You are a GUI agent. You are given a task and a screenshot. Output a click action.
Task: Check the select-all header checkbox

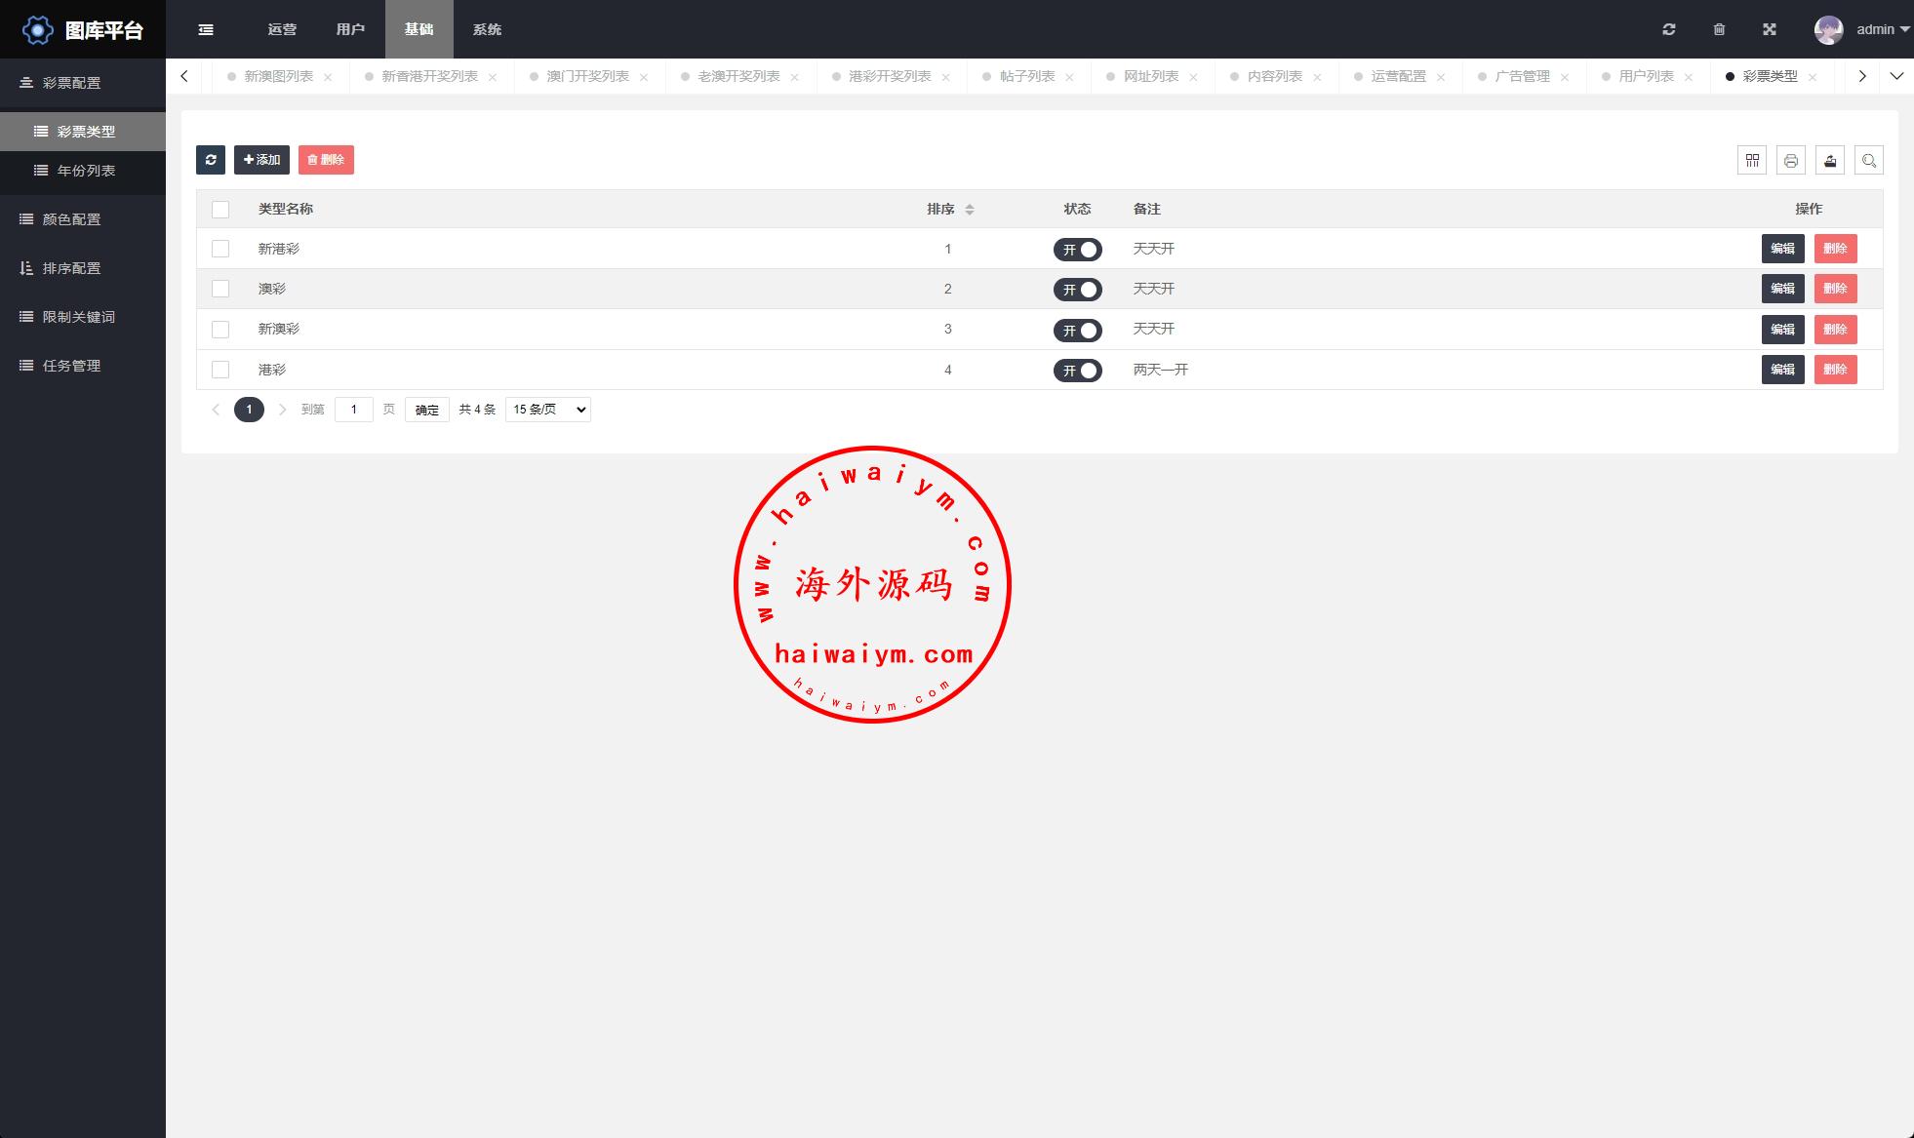pos(220,210)
